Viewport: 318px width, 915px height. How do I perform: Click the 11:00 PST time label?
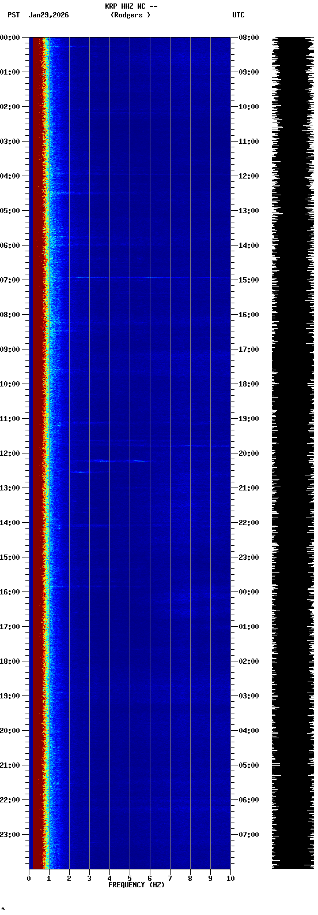tap(10, 419)
